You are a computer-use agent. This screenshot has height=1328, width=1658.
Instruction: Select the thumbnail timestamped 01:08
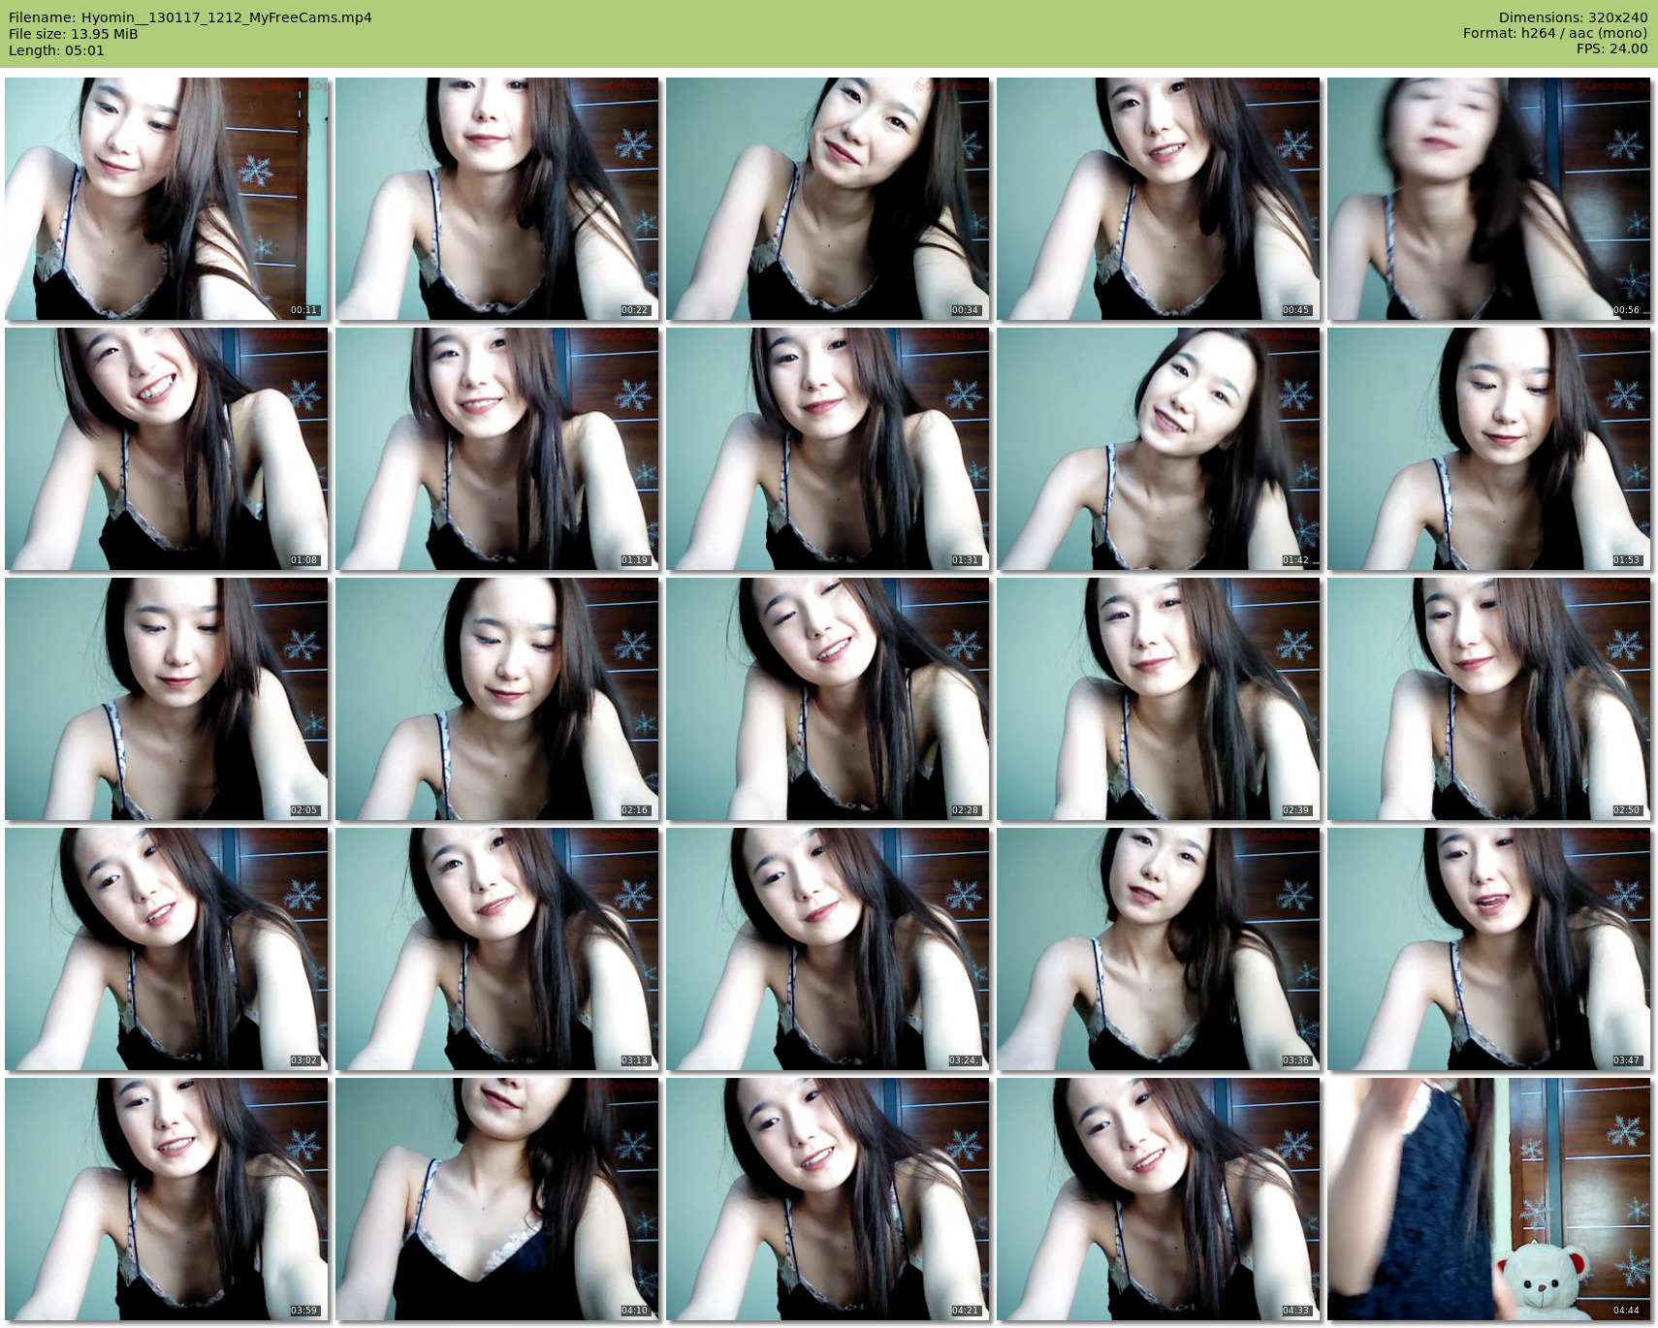[166, 449]
